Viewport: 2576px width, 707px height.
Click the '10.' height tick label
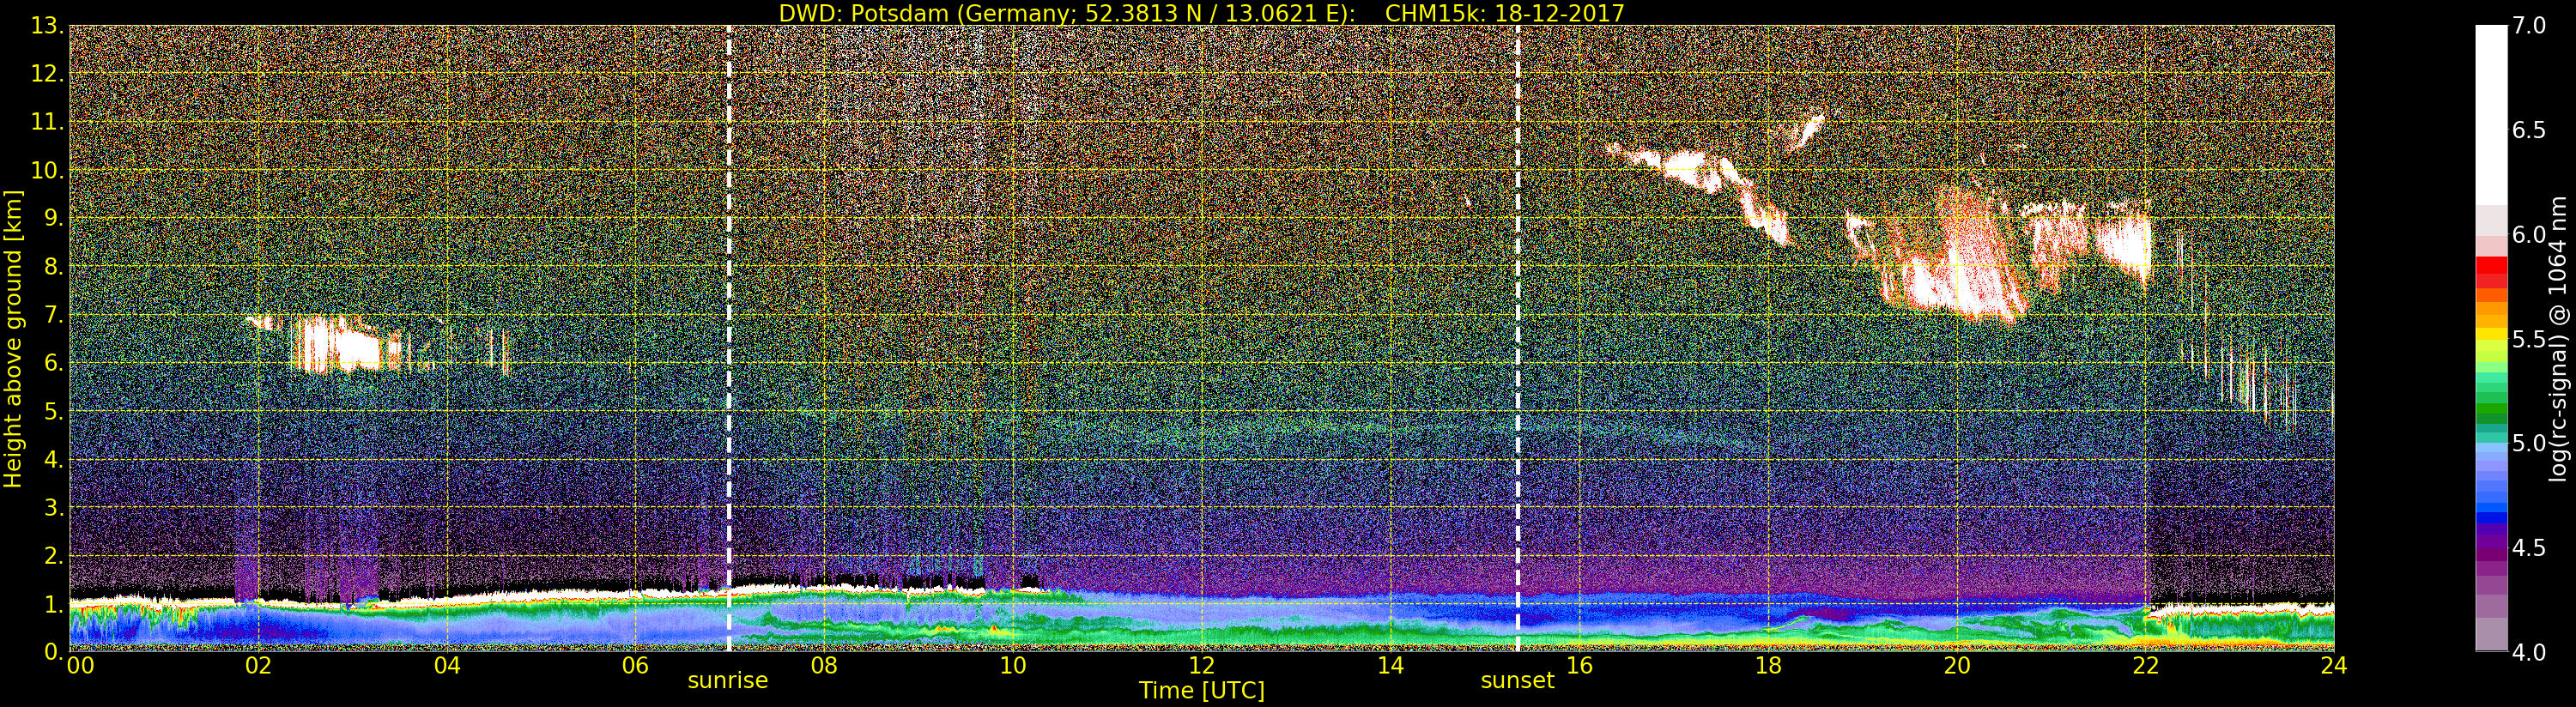pyautogui.click(x=47, y=170)
